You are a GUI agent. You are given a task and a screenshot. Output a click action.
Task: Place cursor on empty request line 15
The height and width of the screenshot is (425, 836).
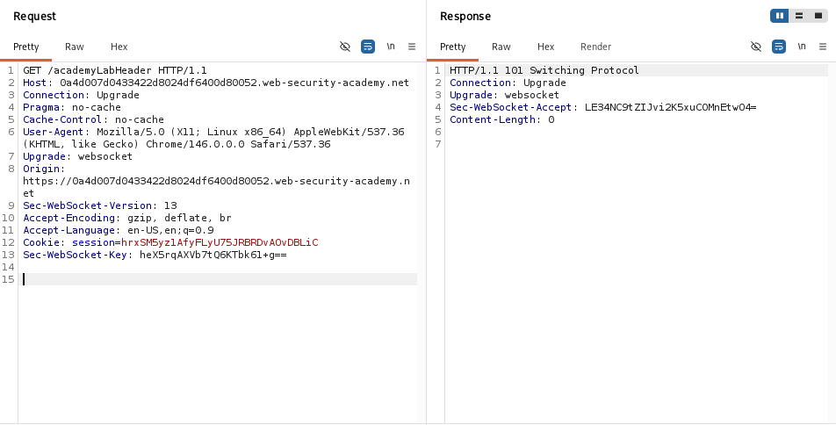[219, 279]
